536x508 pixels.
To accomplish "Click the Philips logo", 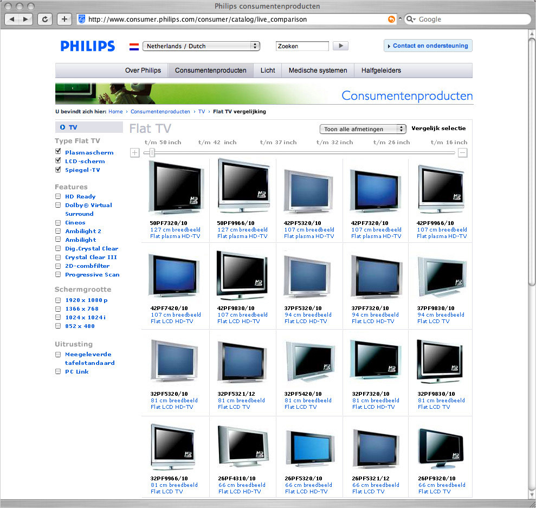I will click(x=88, y=46).
